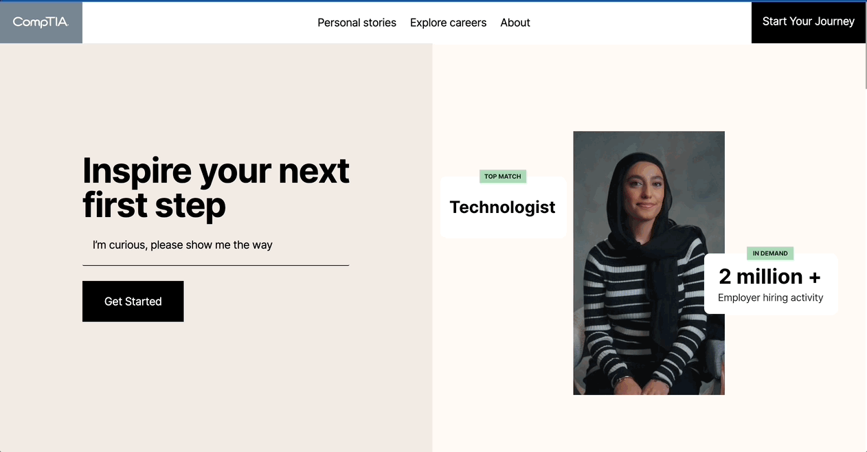
Task: Click the green IN DEMAND badge
Action: (x=769, y=253)
